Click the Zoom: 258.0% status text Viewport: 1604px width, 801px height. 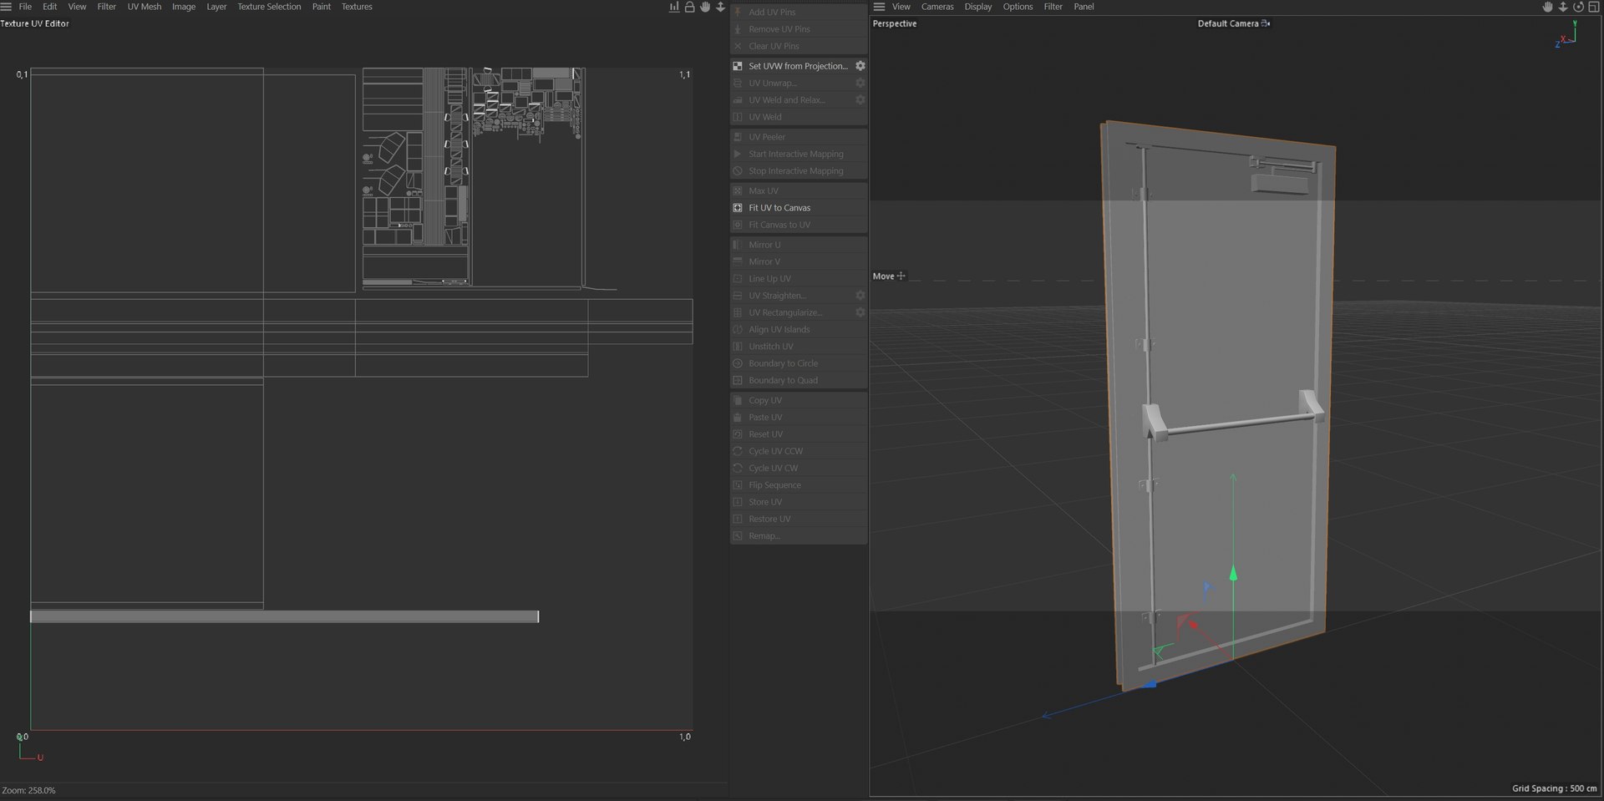point(28,790)
